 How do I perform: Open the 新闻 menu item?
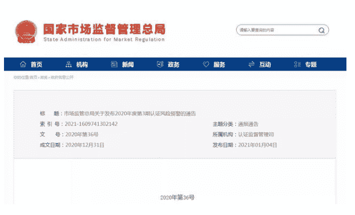(x=128, y=64)
